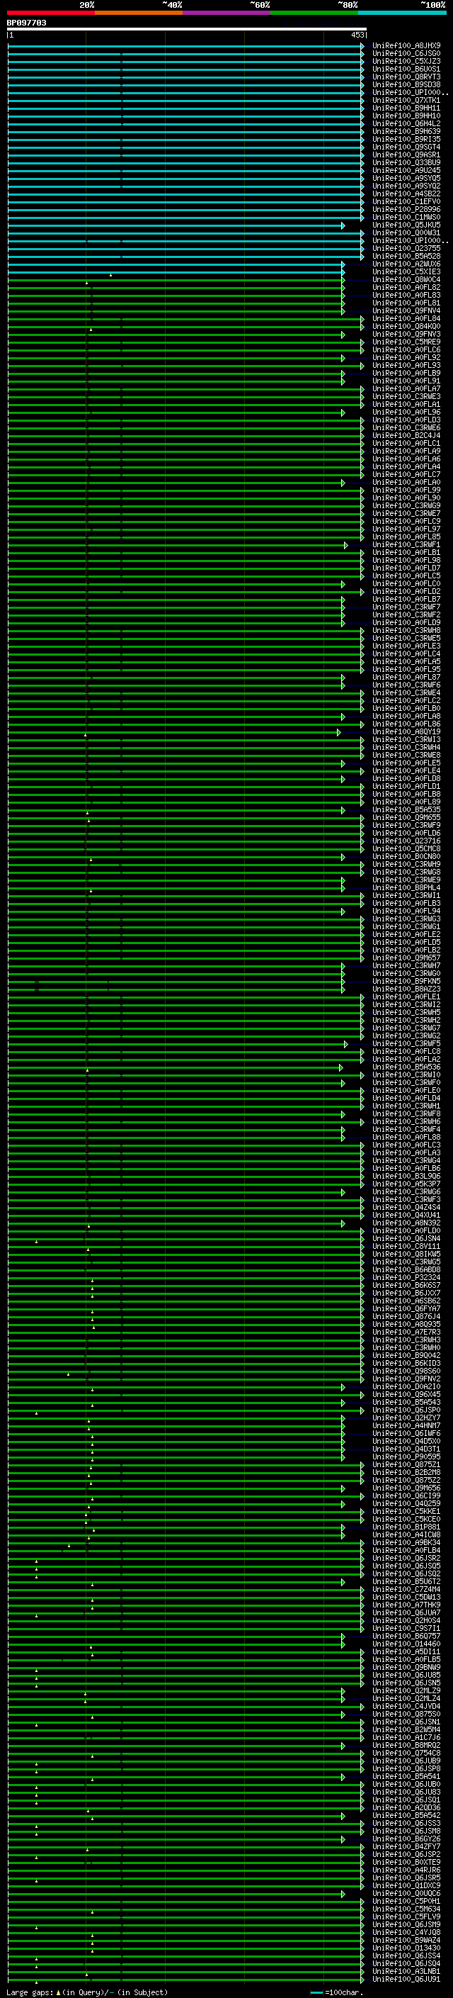Select the UniRef100_Q4Z4S4 label

pos(406,1208)
